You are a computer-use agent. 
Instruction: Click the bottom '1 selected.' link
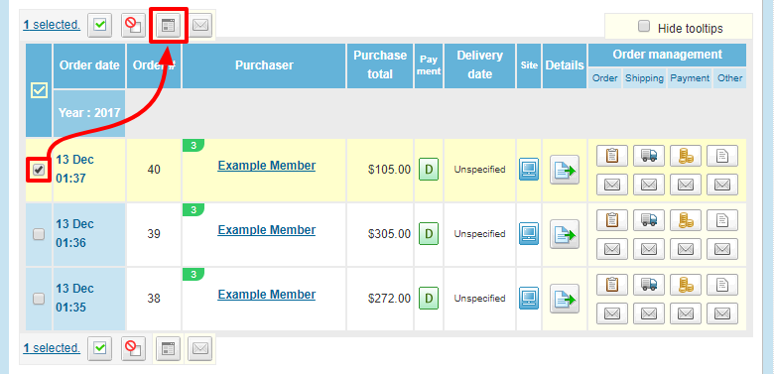pos(52,348)
